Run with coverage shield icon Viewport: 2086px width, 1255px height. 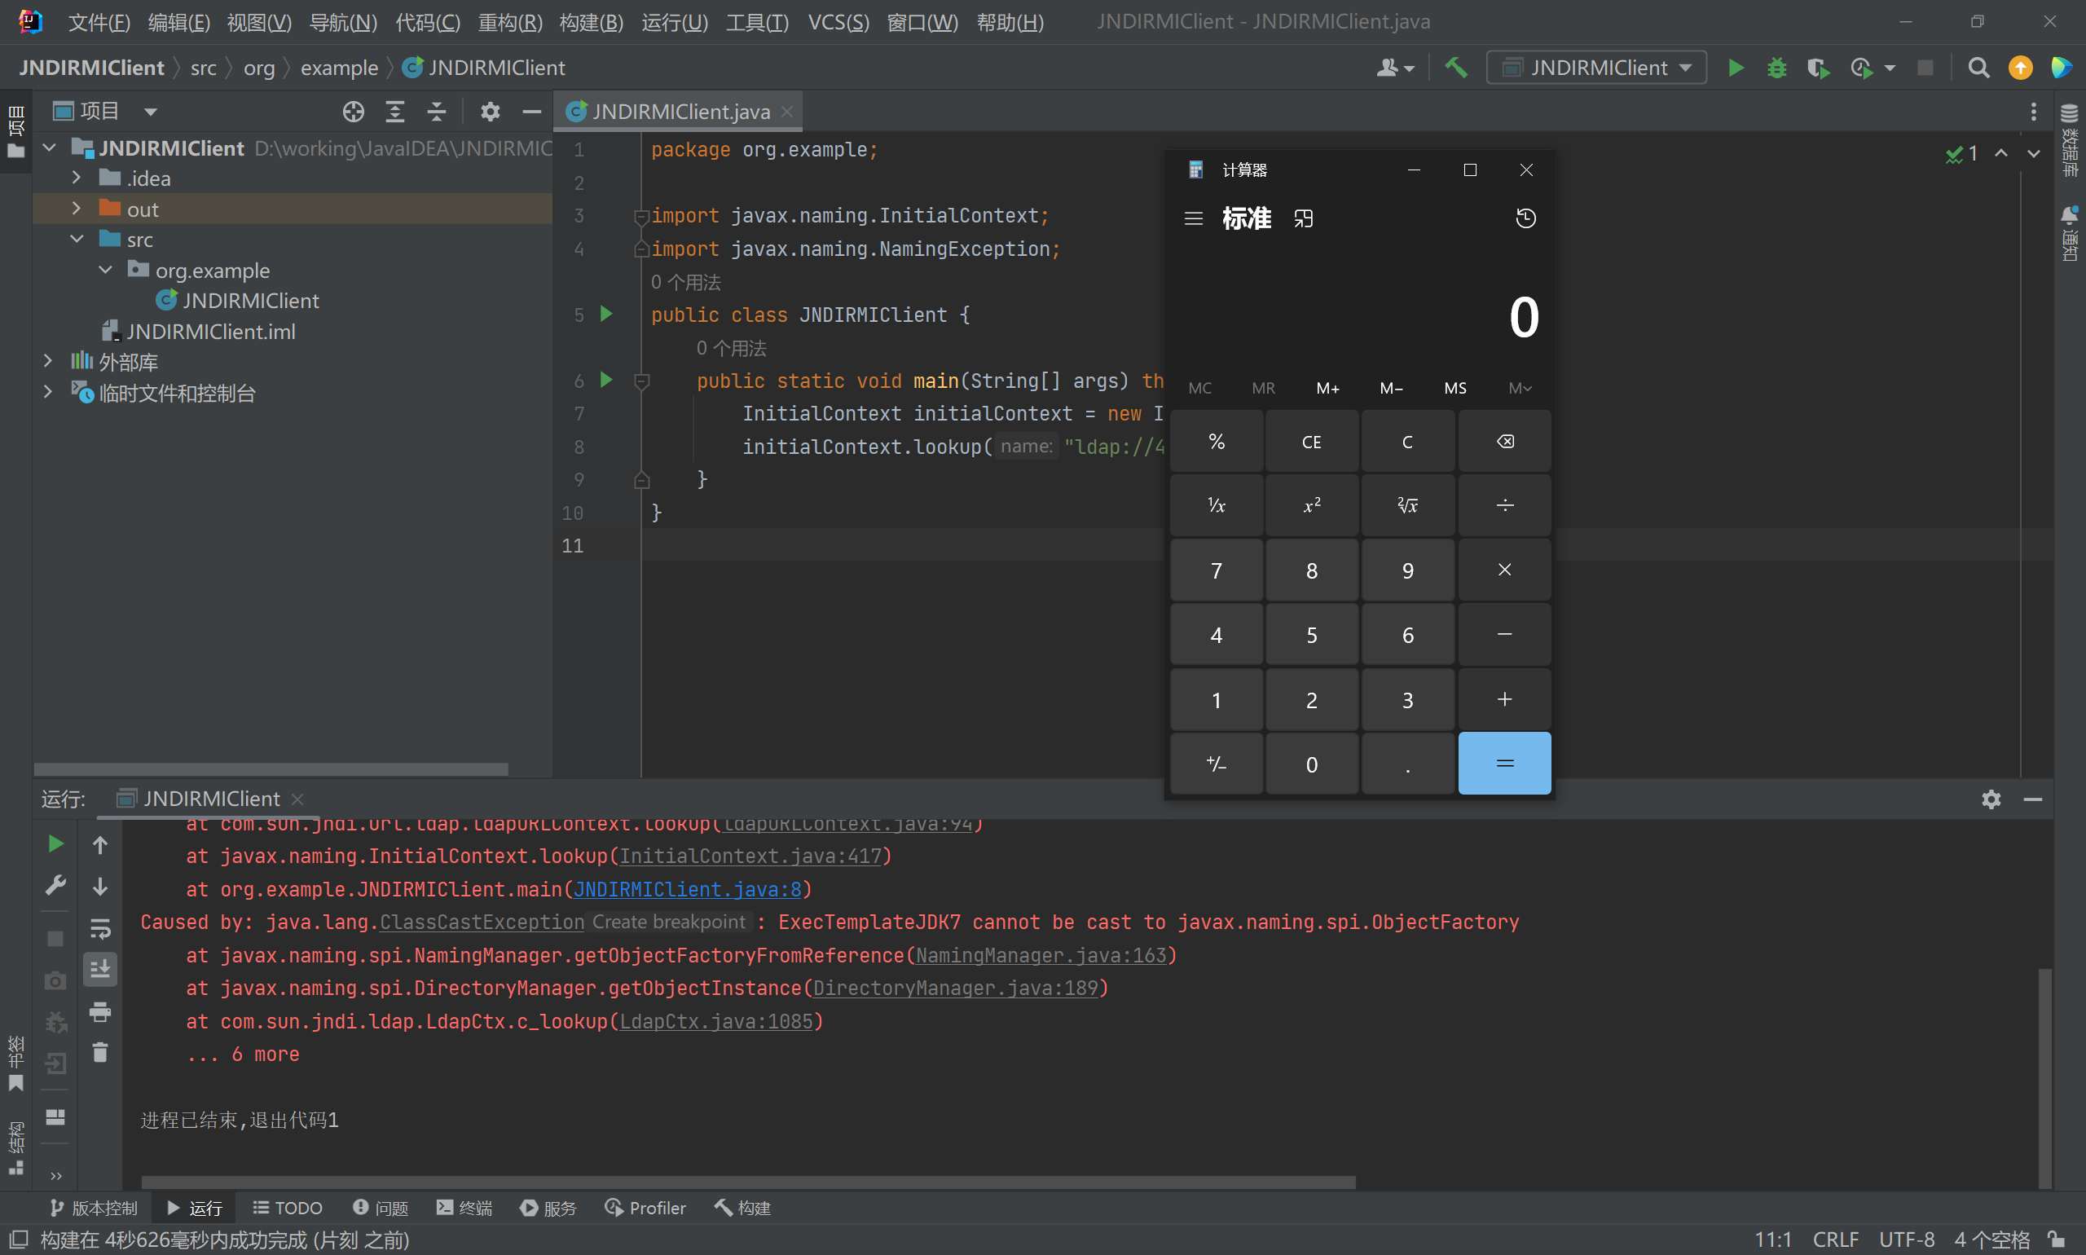tap(1817, 68)
